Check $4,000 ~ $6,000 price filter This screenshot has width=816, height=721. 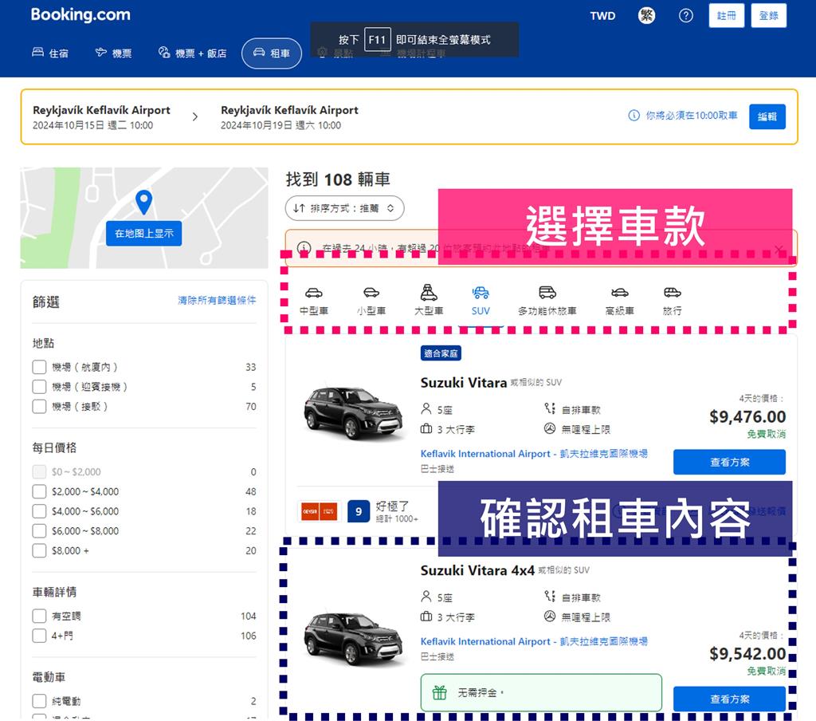coord(40,511)
